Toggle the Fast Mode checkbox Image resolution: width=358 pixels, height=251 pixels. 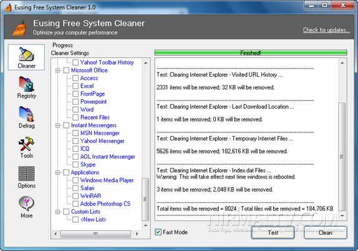pyautogui.click(x=158, y=232)
